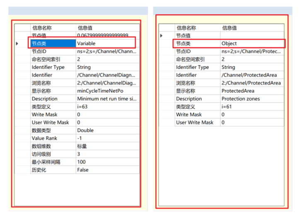Click the row selector arrow in left table
Screen dimensions: 305x215
[17, 43]
